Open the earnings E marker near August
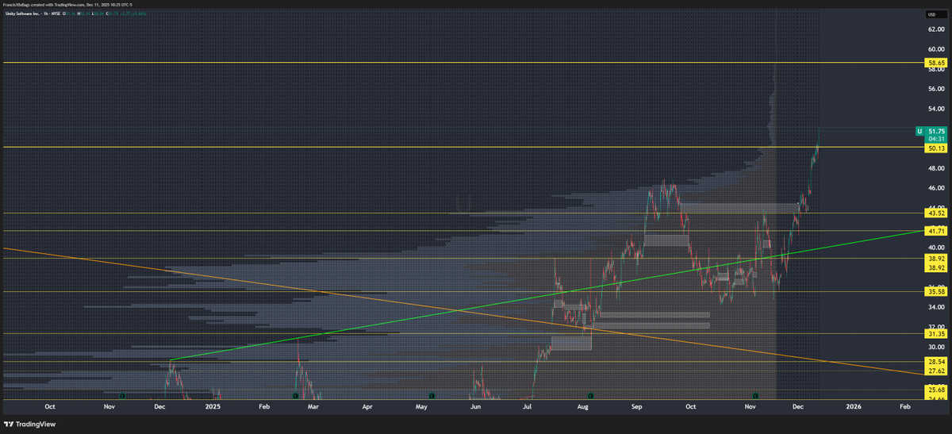The width and height of the screenshot is (952, 434). [590, 394]
